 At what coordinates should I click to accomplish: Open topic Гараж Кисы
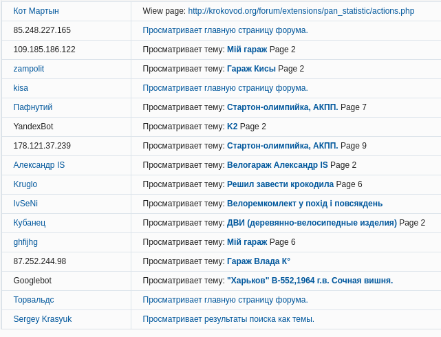(x=251, y=69)
